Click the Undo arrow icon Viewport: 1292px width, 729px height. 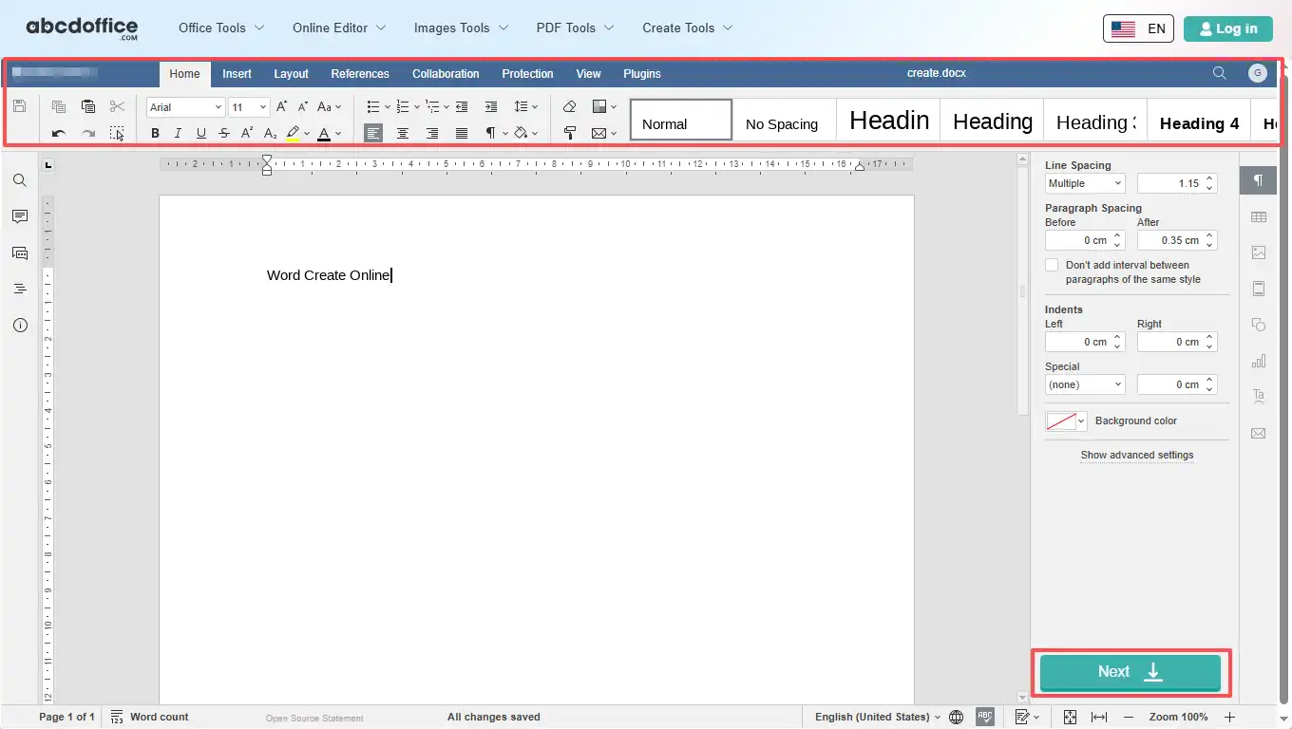[59, 133]
